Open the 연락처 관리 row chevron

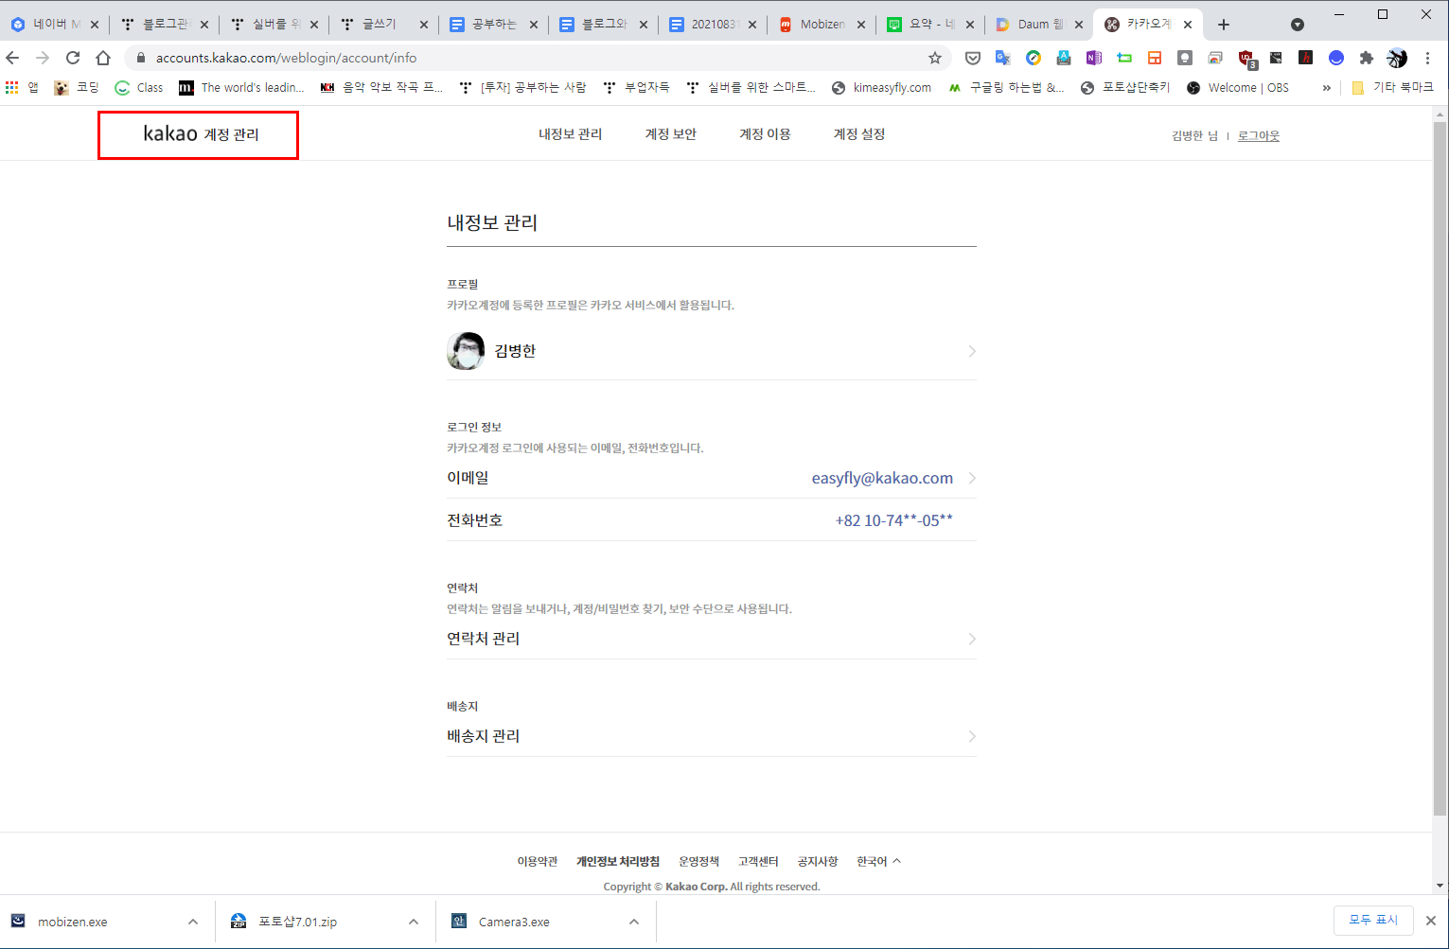pos(972,639)
